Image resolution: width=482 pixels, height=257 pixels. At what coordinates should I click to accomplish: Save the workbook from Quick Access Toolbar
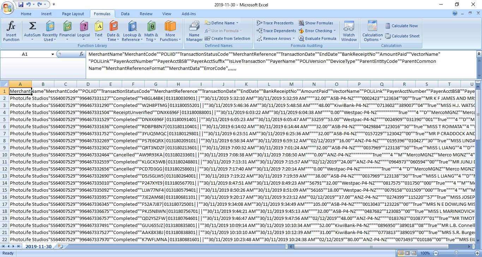[x=21, y=5]
